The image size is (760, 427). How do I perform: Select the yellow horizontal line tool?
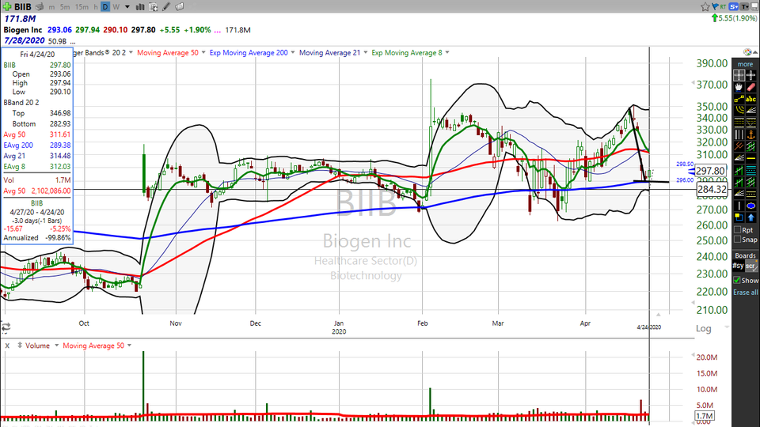click(x=751, y=158)
